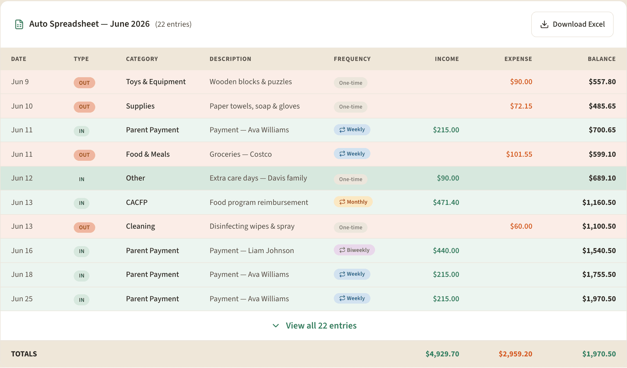Click the BALANCE column header
627x368 pixels.
(602, 59)
